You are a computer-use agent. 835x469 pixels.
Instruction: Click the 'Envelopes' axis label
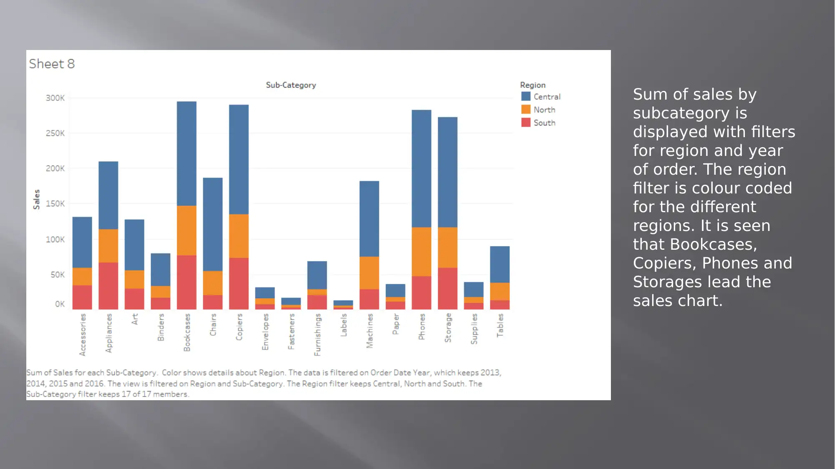pyautogui.click(x=265, y=332)
